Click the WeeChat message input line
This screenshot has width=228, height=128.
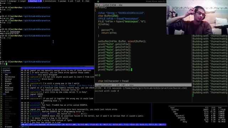(93, 127)
